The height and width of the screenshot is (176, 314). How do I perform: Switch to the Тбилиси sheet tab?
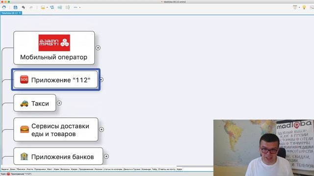[x=21, y=169]
